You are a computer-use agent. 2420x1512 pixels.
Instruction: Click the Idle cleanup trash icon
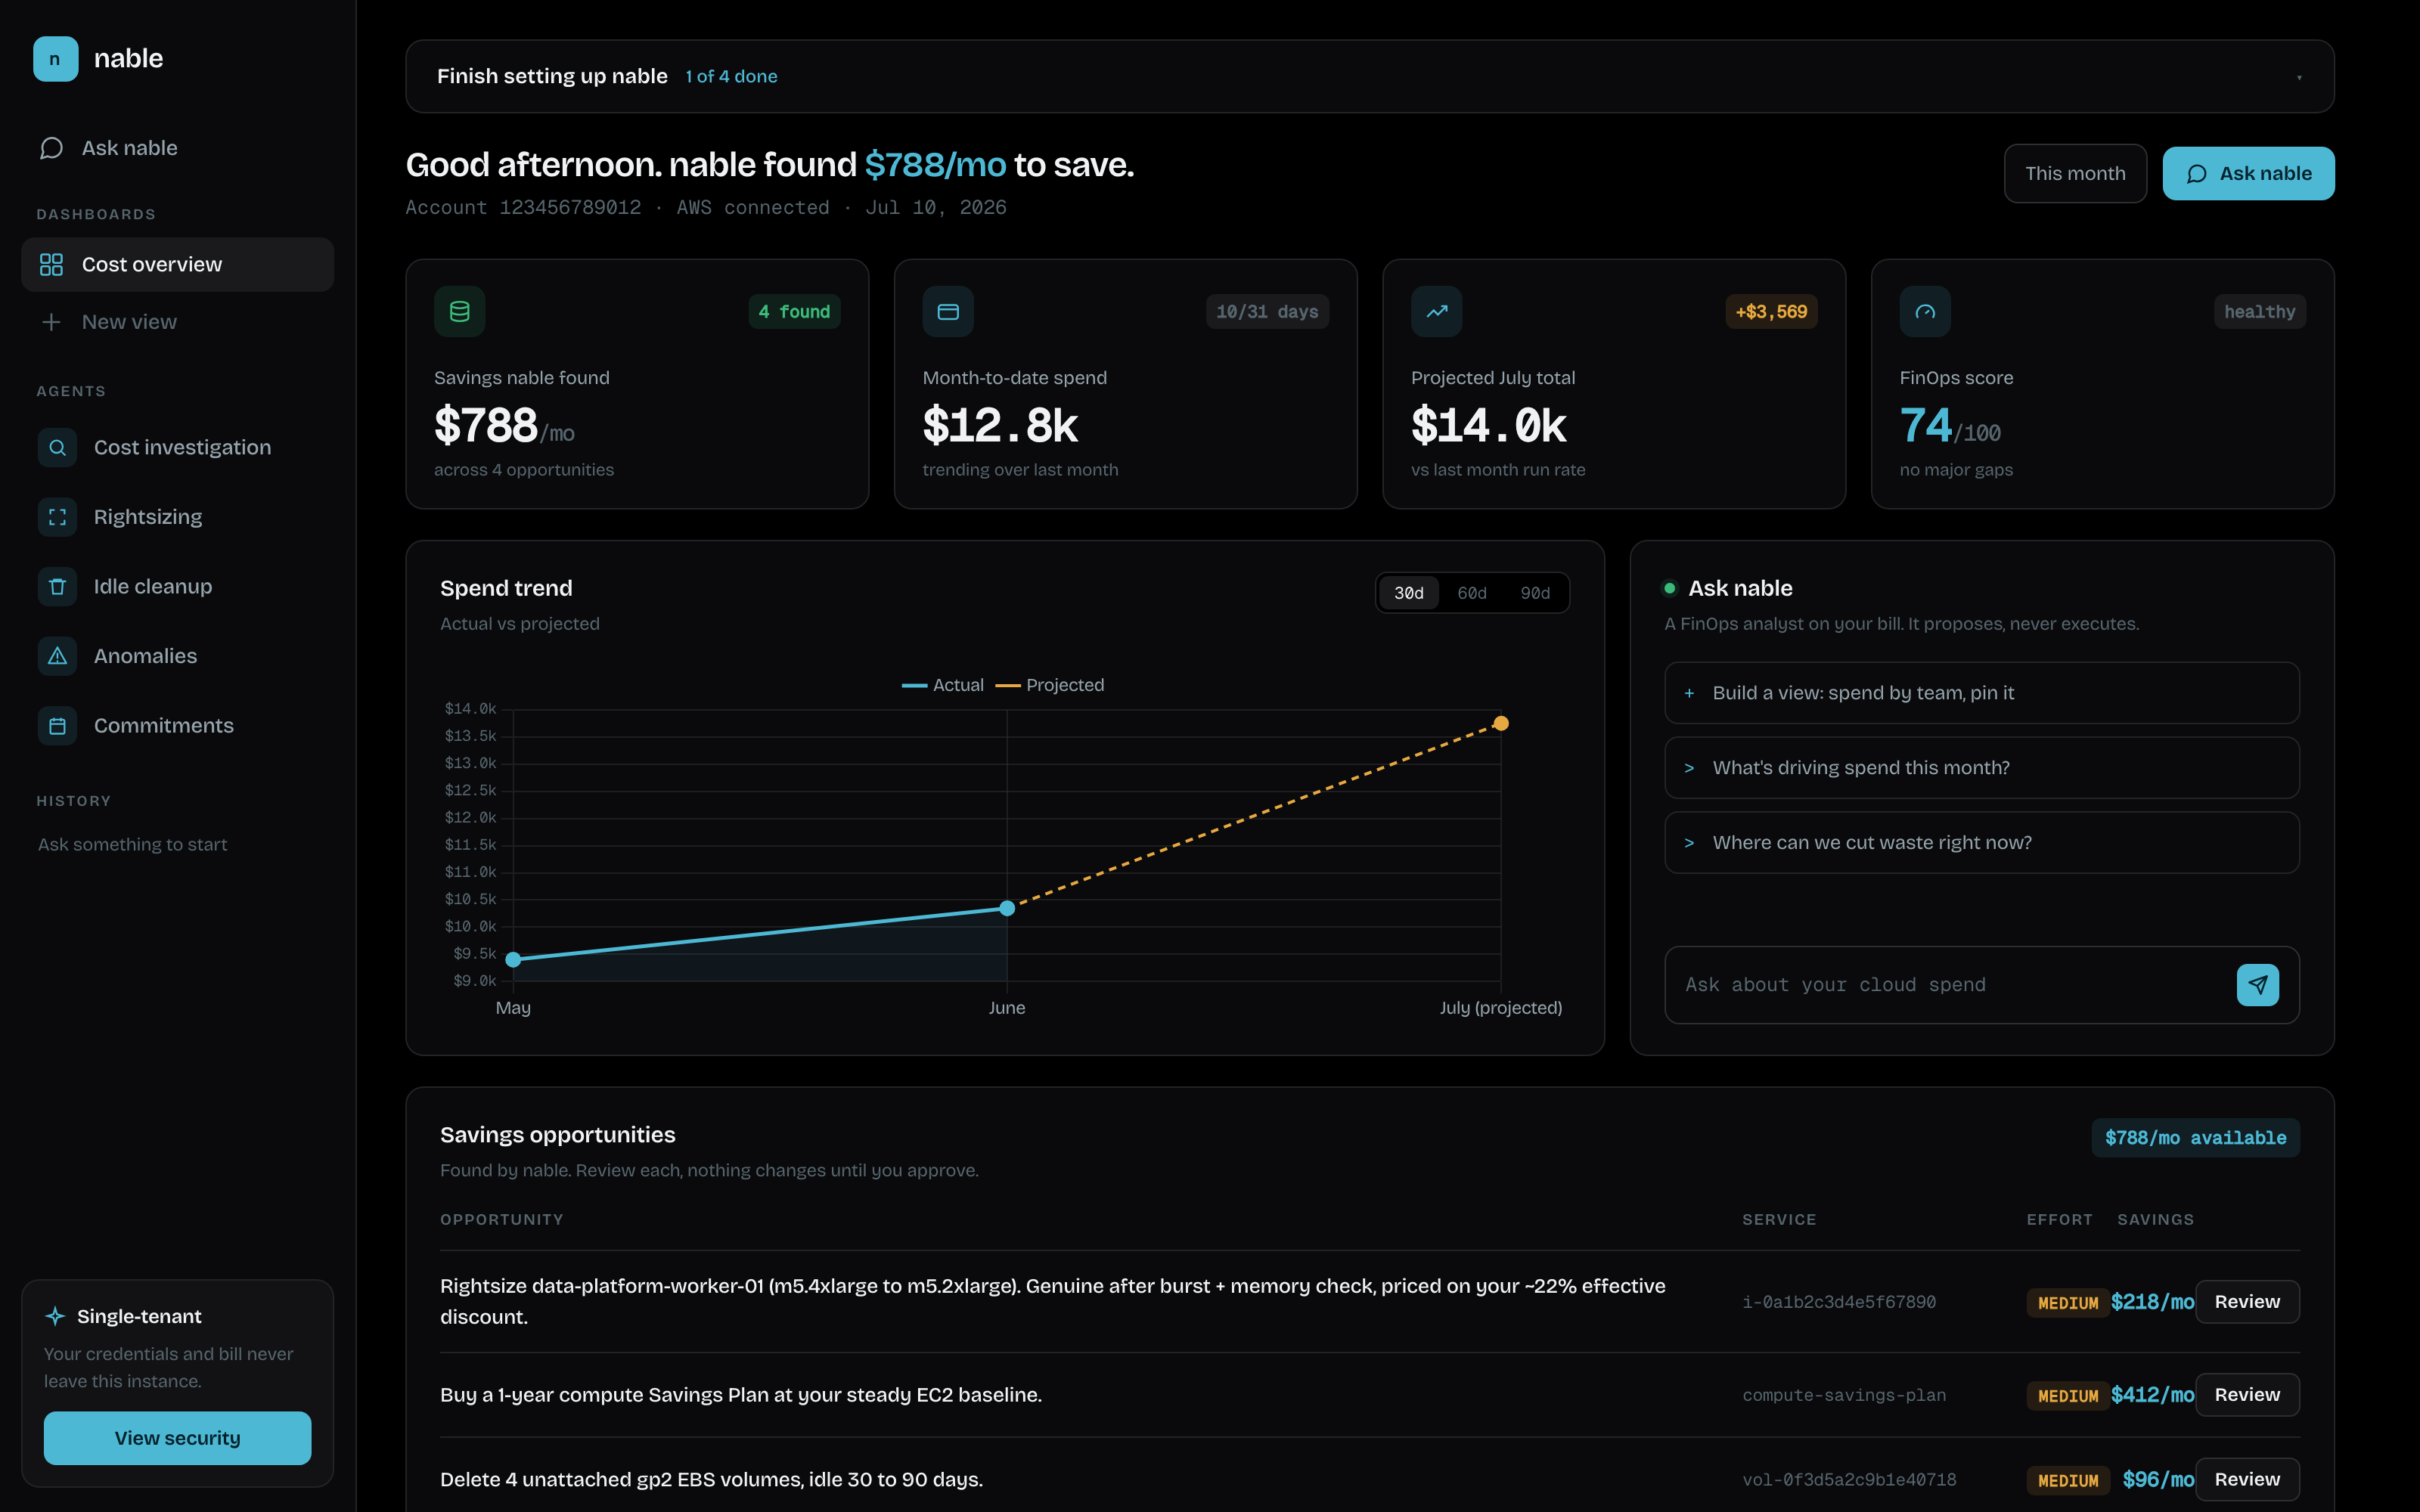[57, 586]
